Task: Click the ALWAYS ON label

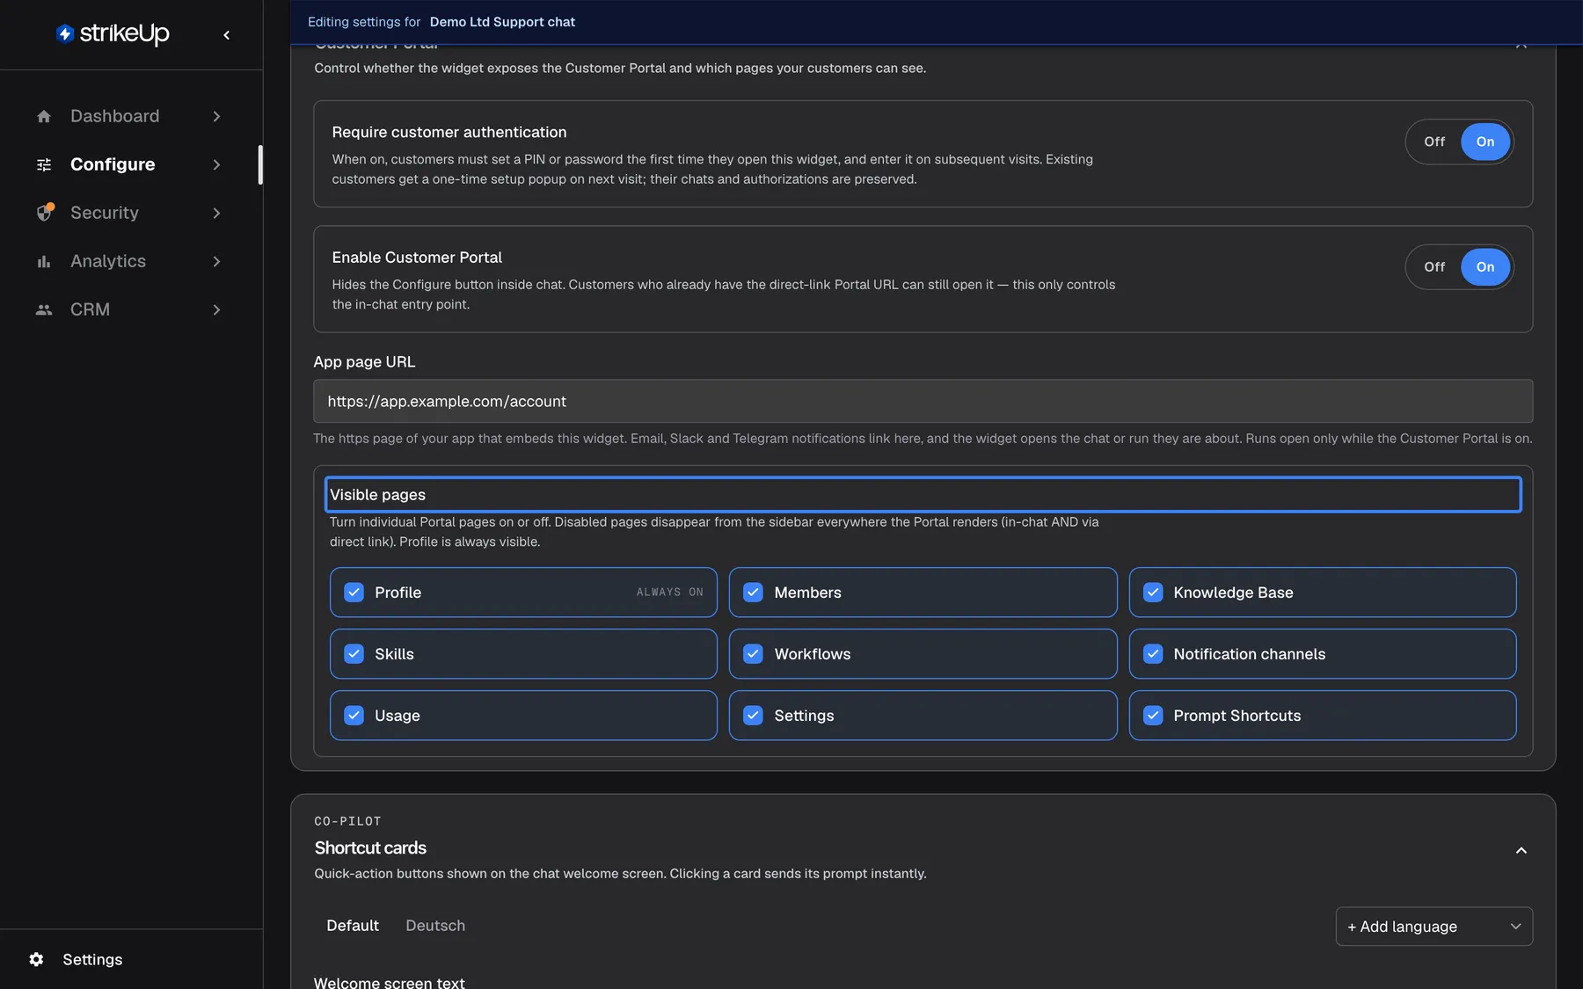Action: click(x=670, y=593)
